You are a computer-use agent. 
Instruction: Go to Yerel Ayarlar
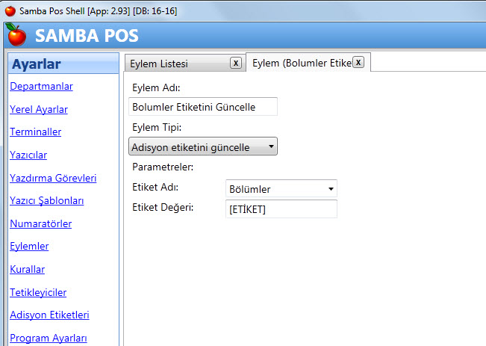coord(39,110)
